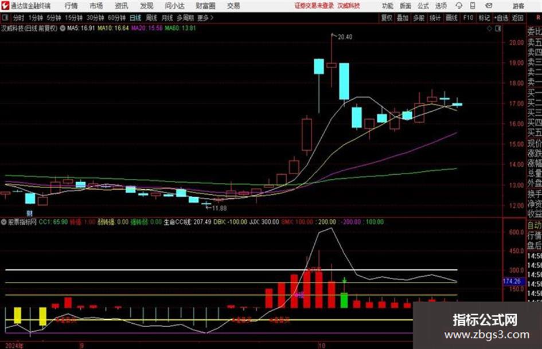Open the 财富圈 menu

[x=206, y=6]
